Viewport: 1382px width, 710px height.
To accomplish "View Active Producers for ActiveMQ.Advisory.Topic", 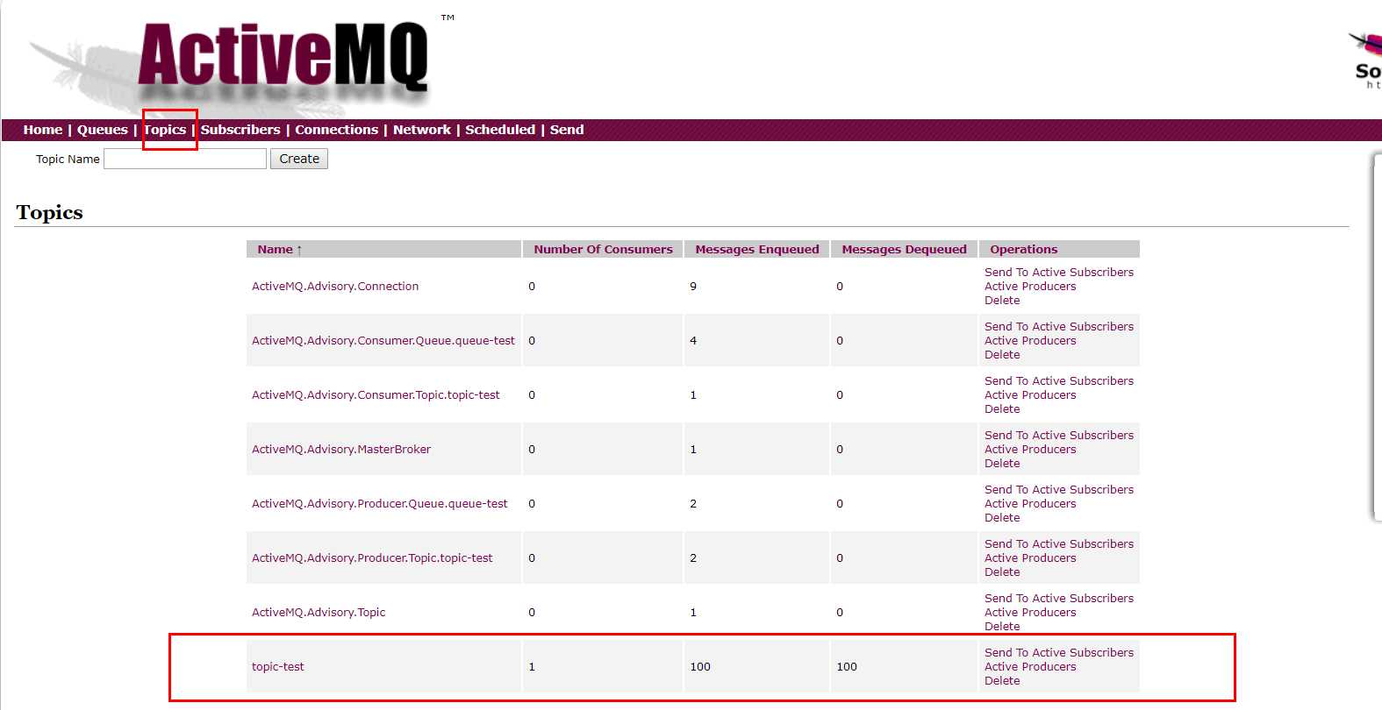I will [1030, 613].
